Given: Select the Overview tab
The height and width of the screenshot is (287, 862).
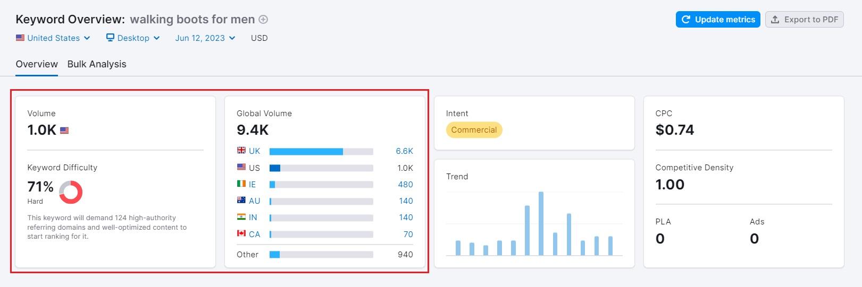Looking at the screenshot, I should 37,64.
